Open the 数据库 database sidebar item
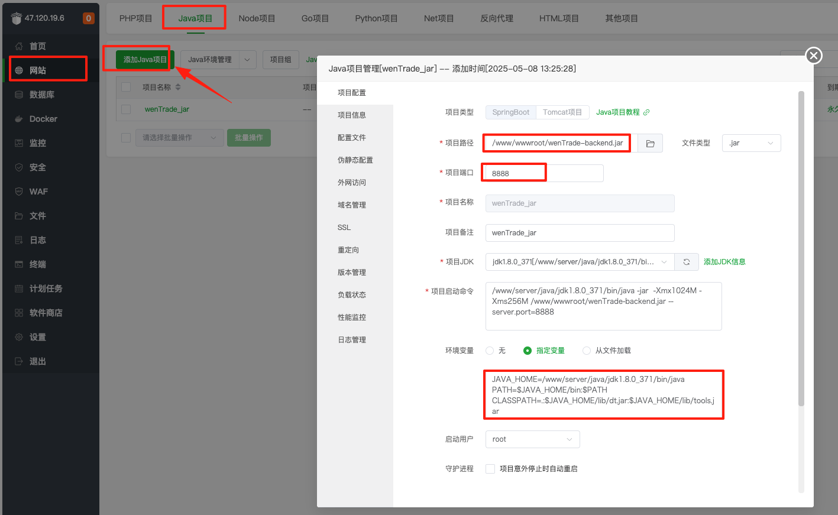The width and height of the screenshot is (838, 515). click(x=51, y=95)
